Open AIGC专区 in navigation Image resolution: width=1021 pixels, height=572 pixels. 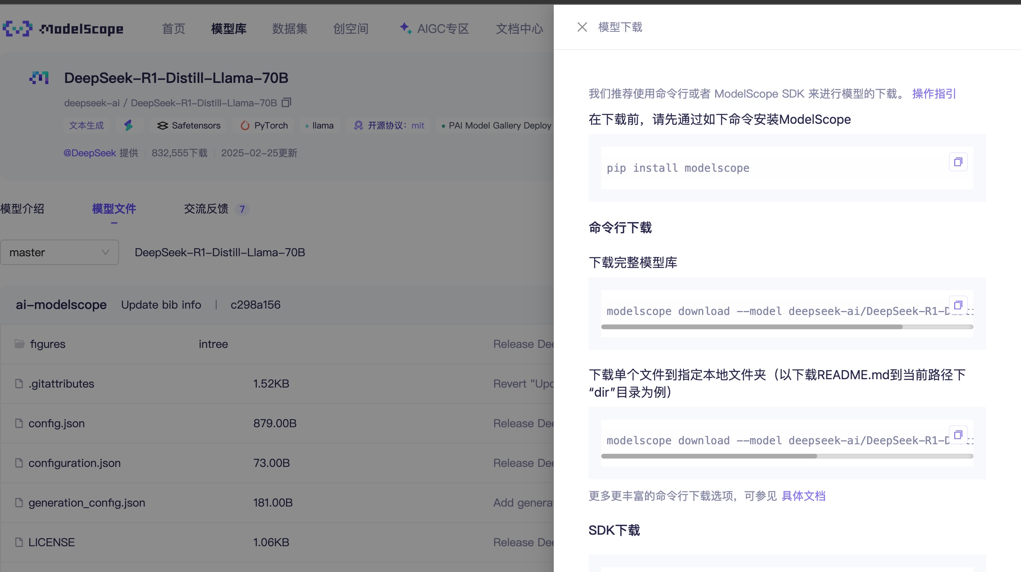click(x=434, y=29)
